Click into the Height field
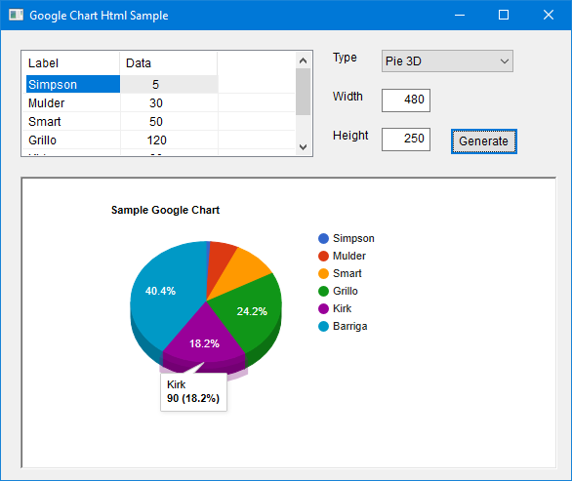Viewport: 572px width, 481px height. 406,139
